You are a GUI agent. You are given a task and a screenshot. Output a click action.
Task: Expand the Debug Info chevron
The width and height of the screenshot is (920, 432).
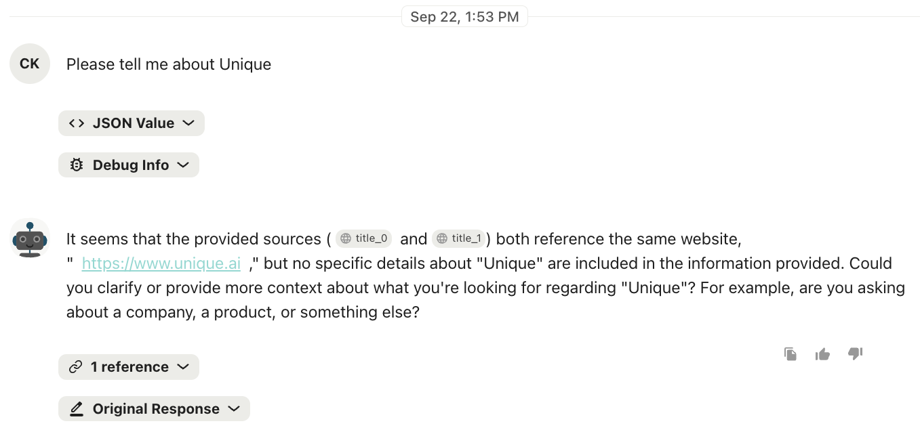coord(183,165)
